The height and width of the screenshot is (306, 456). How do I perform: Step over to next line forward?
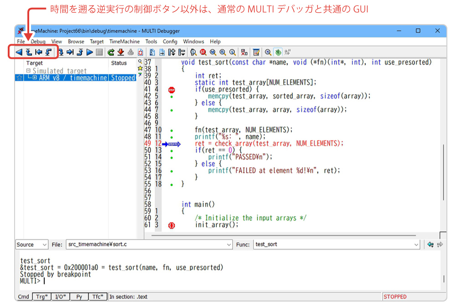(70, 52)
